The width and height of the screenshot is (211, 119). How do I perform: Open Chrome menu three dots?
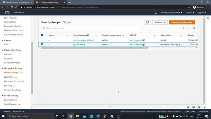(208, 7)
